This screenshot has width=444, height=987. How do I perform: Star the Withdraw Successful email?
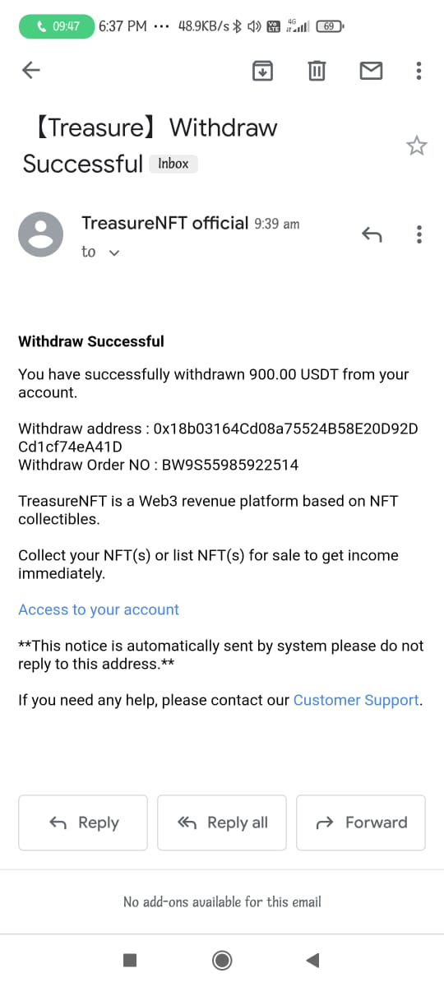pos(417,146)
